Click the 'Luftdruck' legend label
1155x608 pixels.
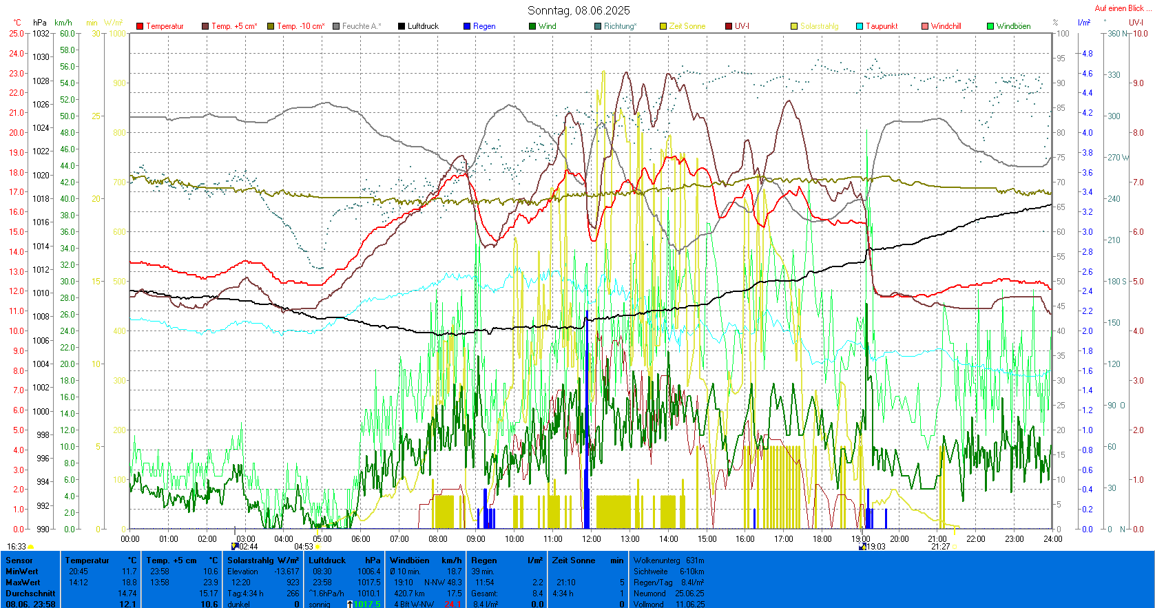point(423,26)
